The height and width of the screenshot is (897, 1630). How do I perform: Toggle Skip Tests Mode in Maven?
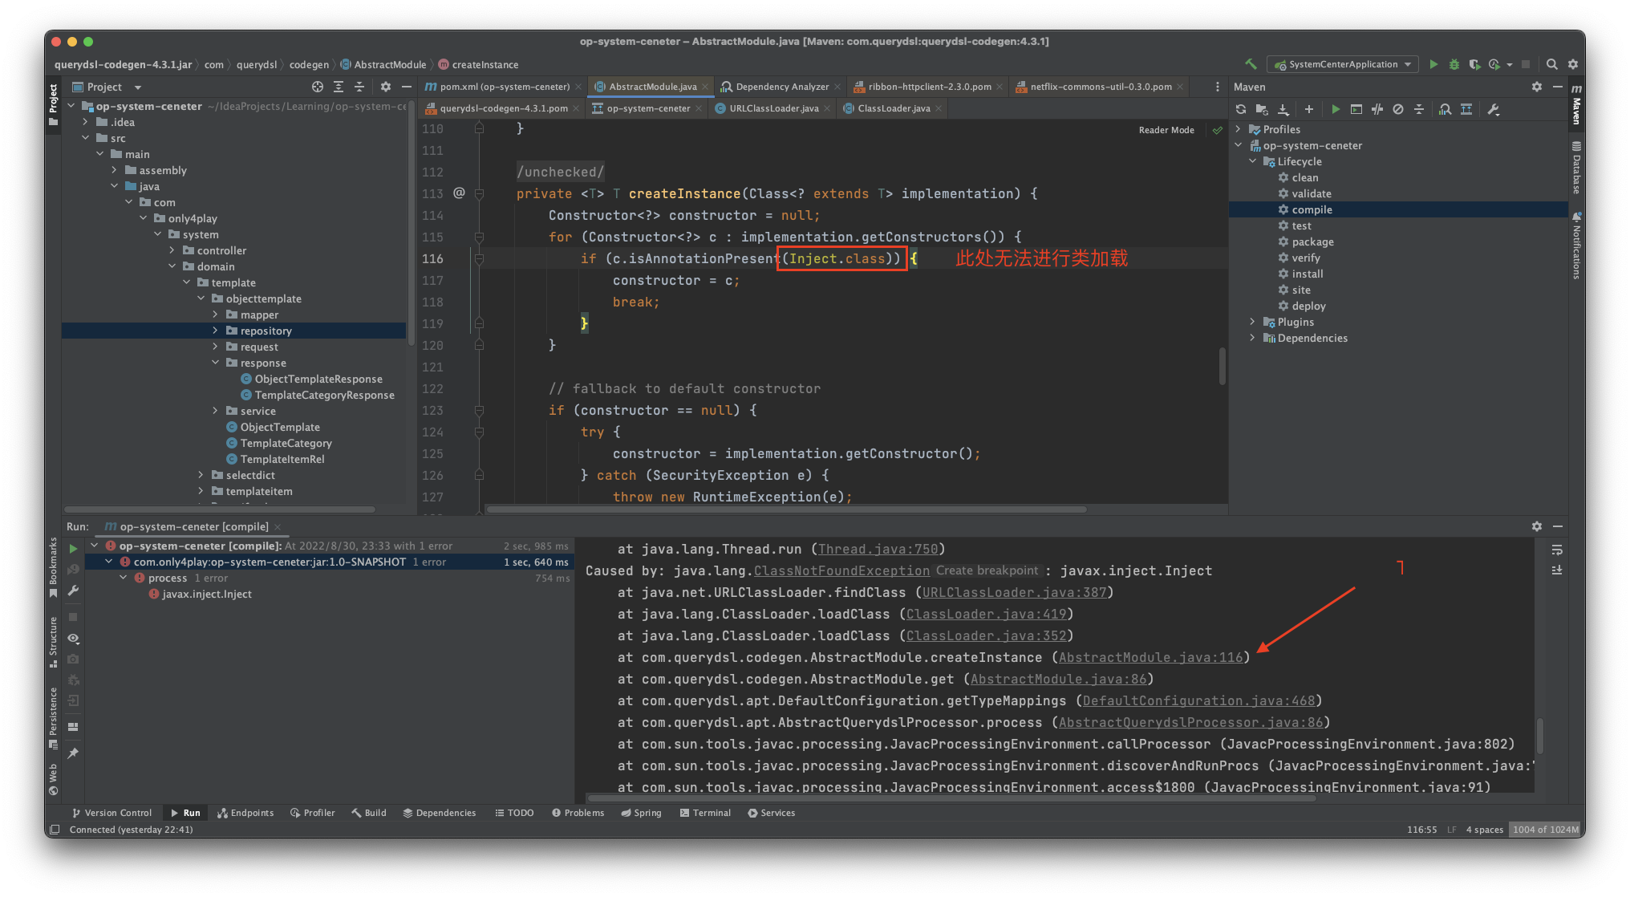click(1398, 109)
